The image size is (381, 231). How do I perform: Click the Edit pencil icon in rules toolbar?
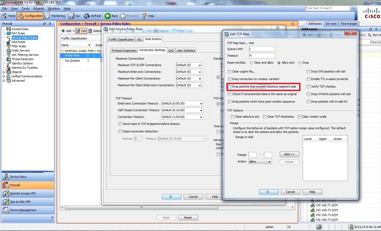pyautogui.click(x=78, y=31)
